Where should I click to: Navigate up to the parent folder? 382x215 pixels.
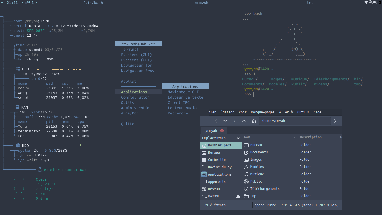coord(244,121)
